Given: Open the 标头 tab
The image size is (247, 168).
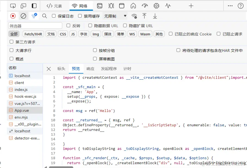Looking at the screenshot, I should coord(61,69).
